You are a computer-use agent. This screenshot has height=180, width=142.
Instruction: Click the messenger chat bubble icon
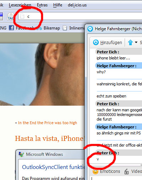(90, 29)
